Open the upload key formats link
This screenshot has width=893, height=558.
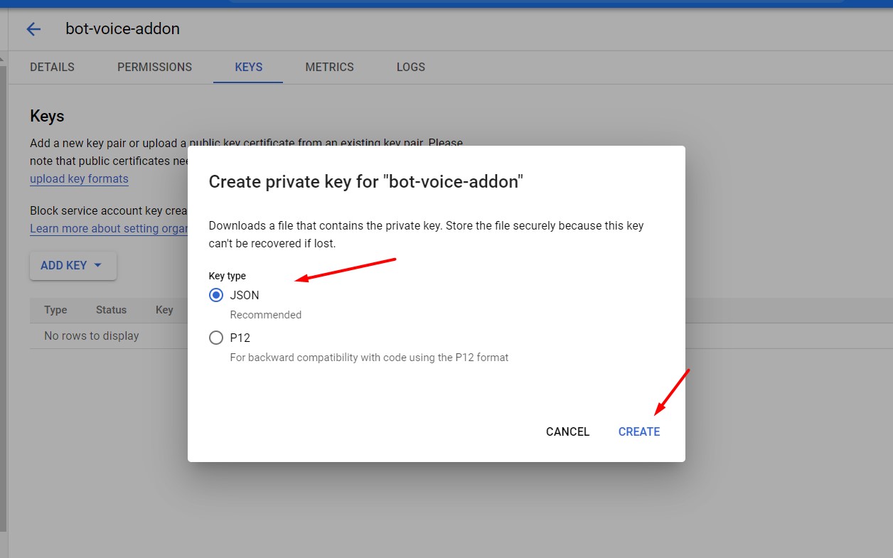[79, 179]
